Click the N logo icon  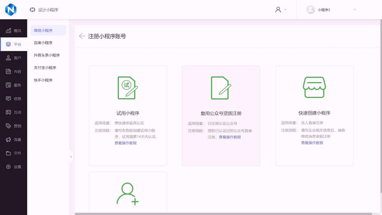(x=11, y=10)
